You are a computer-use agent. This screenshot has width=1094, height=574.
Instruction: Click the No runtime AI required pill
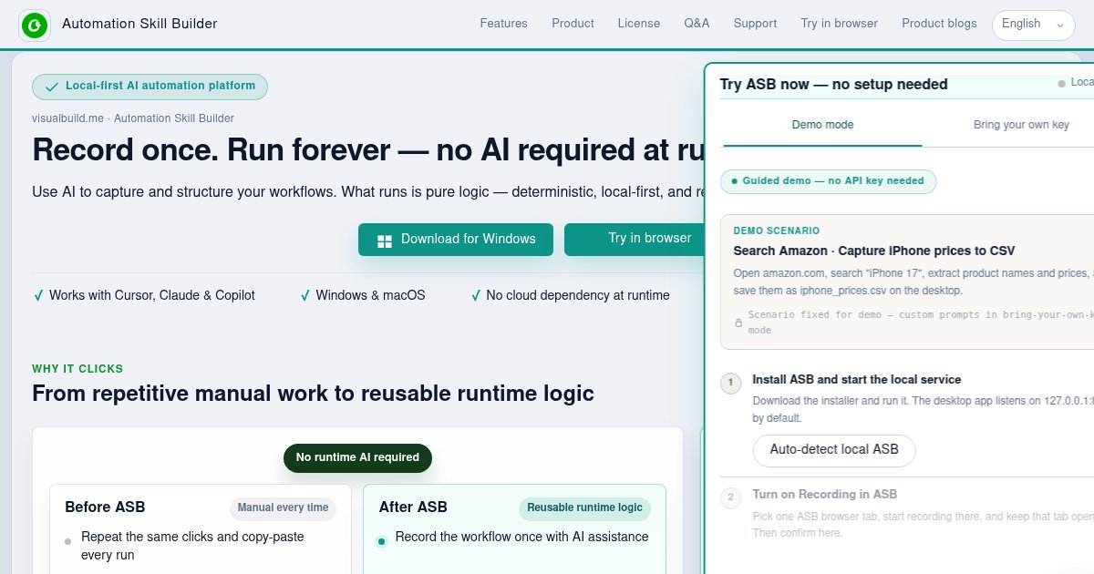tap(357, 458)
